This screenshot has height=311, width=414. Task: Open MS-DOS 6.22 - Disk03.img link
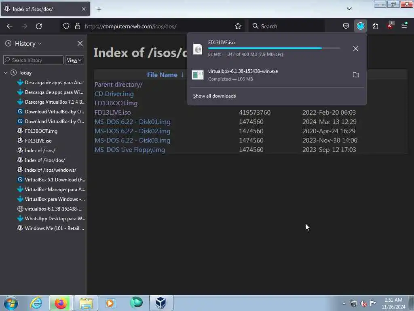(x=133, y=140)
